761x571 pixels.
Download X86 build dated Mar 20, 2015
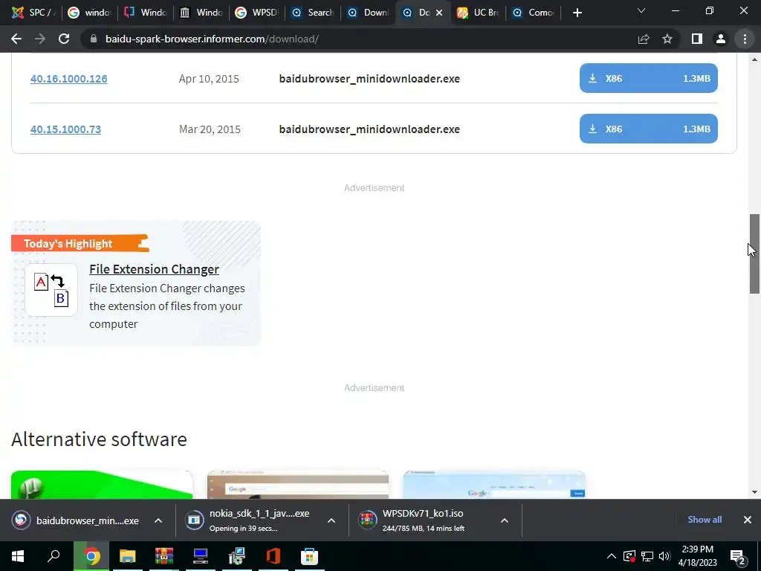pyautogui.click(x=648, y=129)
